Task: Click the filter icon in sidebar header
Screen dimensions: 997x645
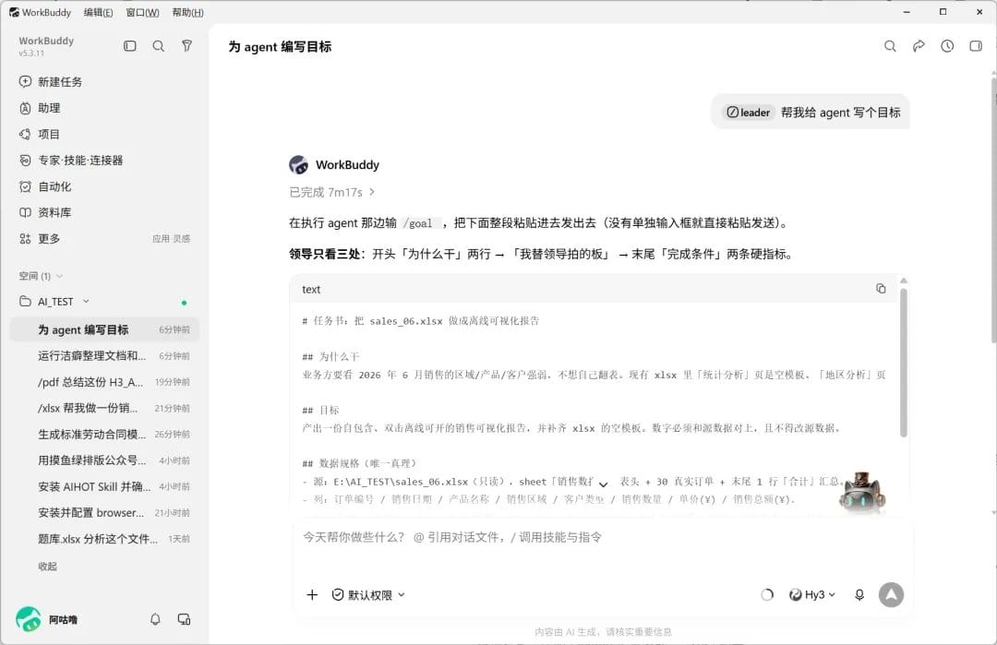Action: [x=186, y=46]
